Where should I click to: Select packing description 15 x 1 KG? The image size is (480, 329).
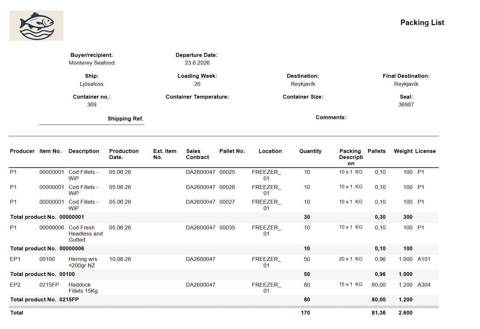click(x=351, y=284)
